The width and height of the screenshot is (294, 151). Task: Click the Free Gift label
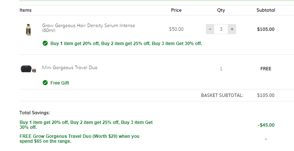click(x=59, y=83)
